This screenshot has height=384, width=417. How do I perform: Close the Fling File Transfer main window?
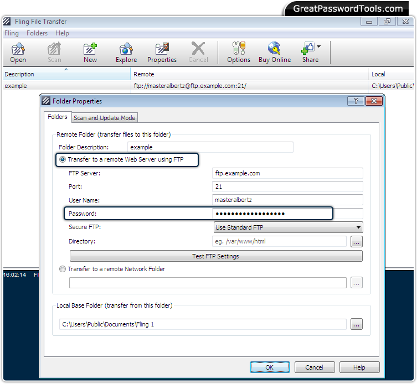point(405,22)
